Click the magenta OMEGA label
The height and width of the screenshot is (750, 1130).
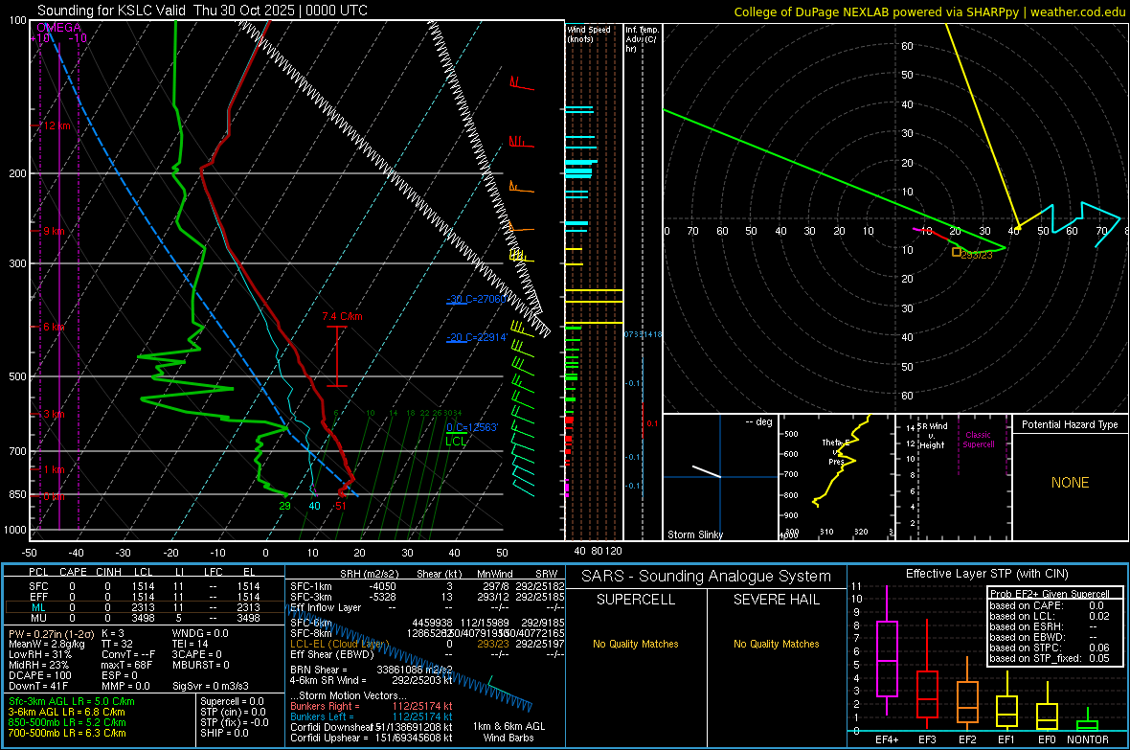[59, 28]
